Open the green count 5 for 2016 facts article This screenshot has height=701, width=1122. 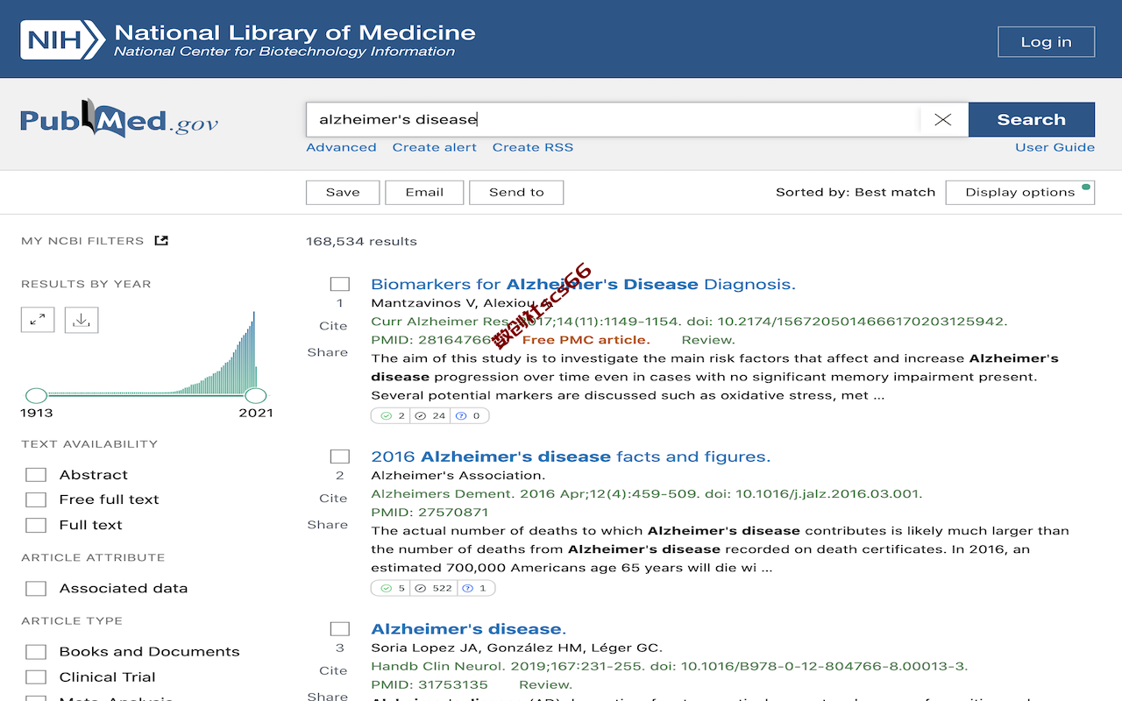392,588
